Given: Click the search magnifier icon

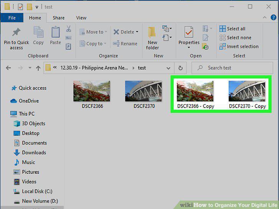Looking at the screenshot, I should coord(200,68).
